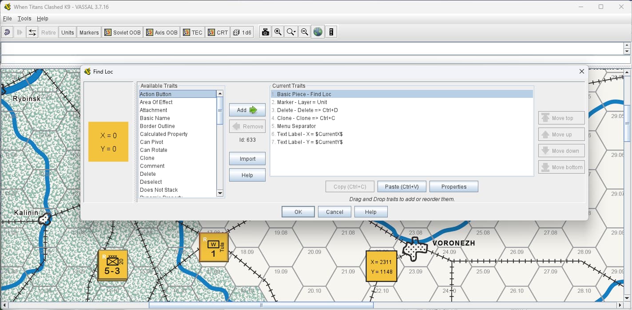Click Available Traits scrollbar down arrow
Screen dimensions: 632x310
pos(219,193)
